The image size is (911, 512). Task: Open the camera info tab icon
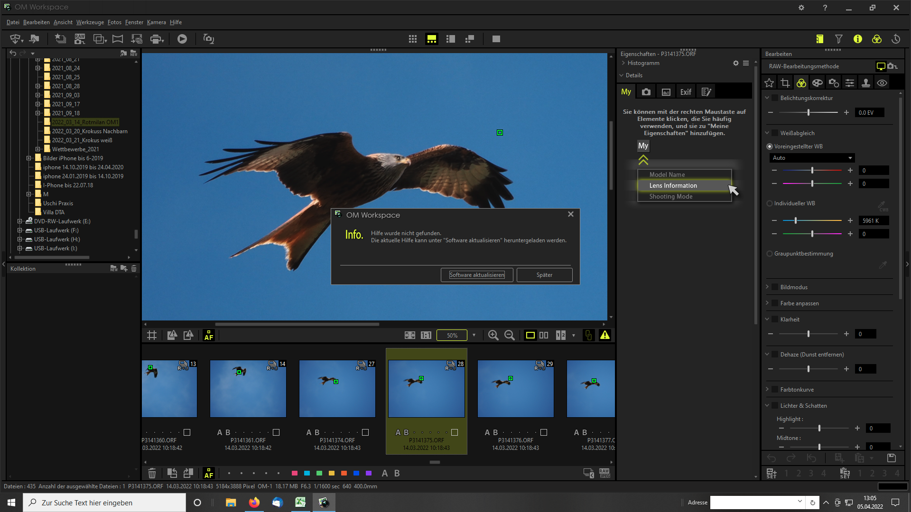pyautogui.click(x=646, y=92)
